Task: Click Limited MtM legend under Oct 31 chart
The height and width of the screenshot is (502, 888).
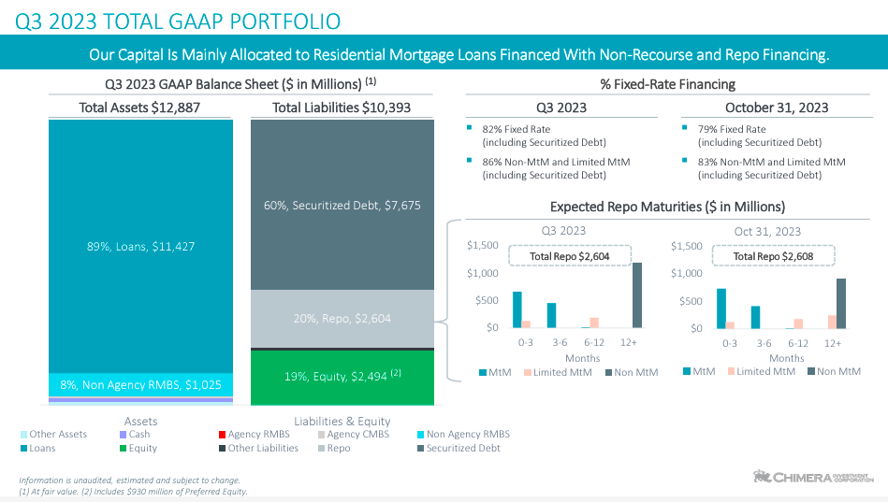Action: coord(762,371)
